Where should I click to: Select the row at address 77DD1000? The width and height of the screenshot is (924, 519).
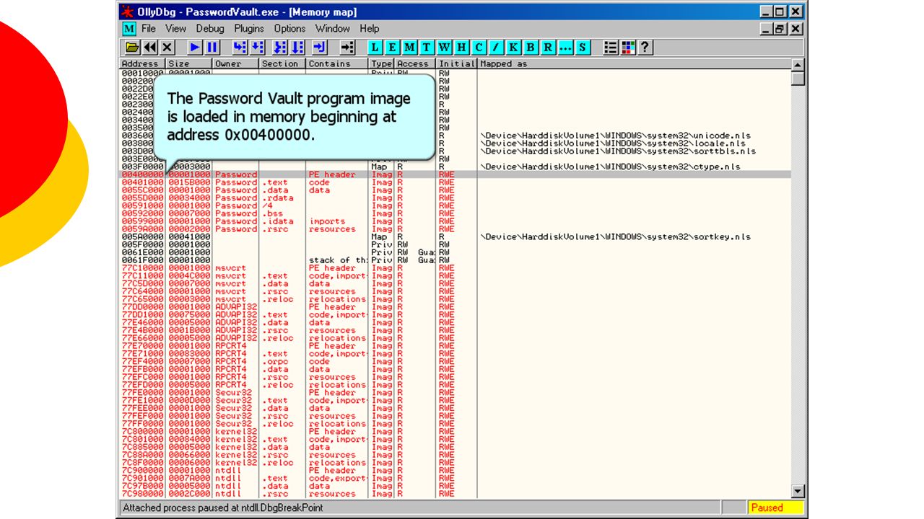[x=455, y=315]
